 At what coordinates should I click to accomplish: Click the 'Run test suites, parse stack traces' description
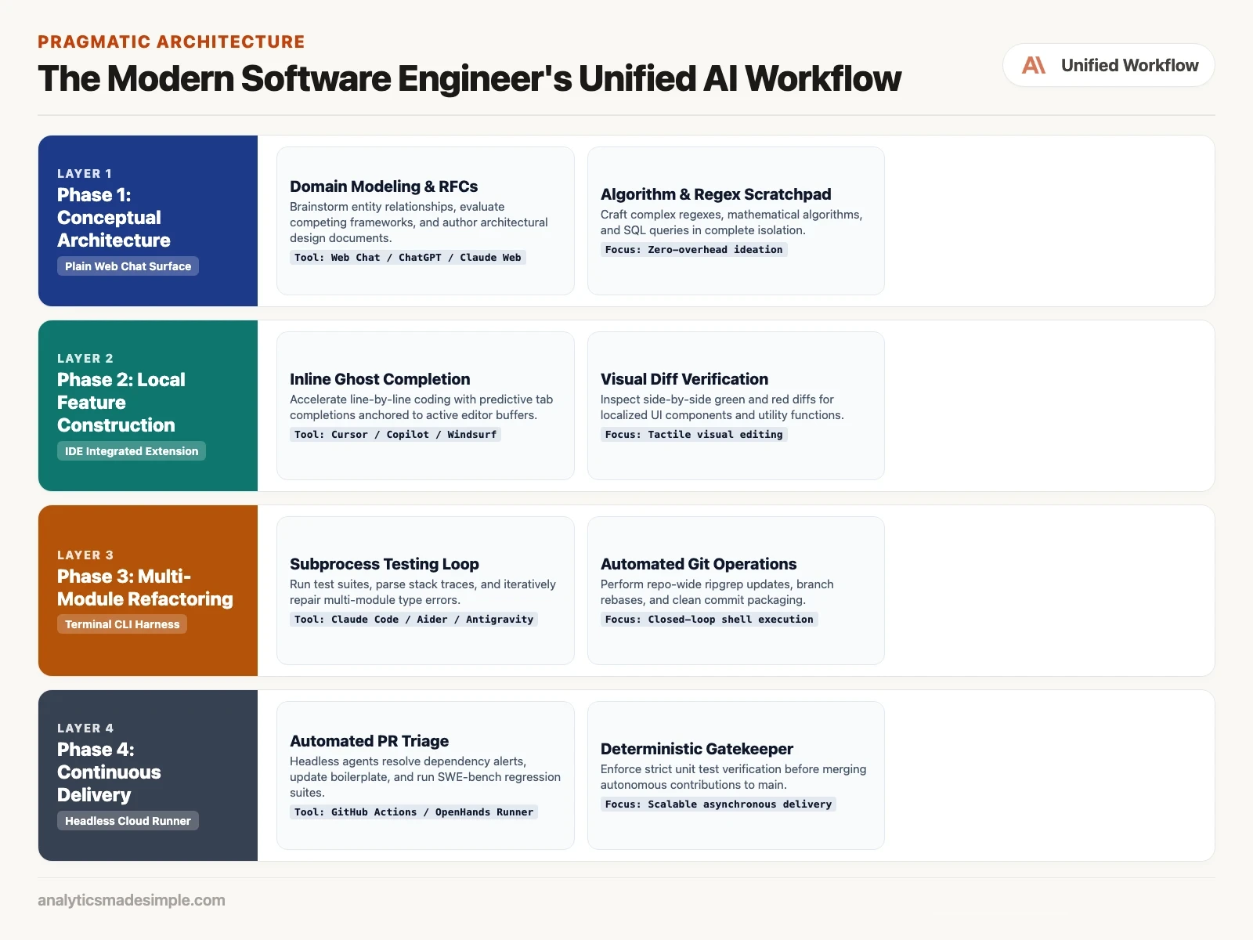coord(423,592)
